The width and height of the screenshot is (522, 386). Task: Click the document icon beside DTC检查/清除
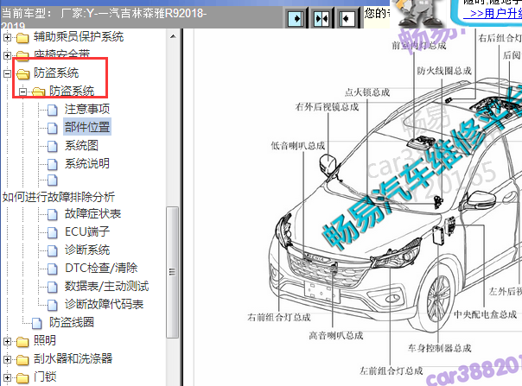[52, 269]
